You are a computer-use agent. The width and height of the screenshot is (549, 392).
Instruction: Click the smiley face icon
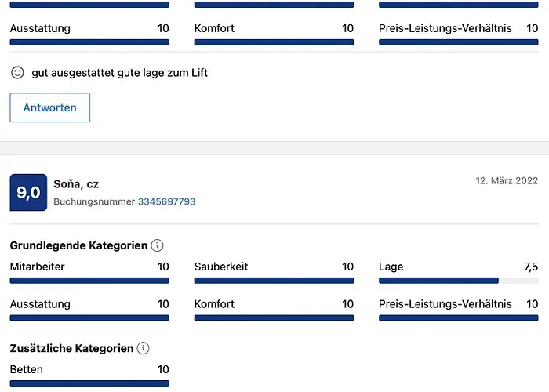tap(17, 73)
